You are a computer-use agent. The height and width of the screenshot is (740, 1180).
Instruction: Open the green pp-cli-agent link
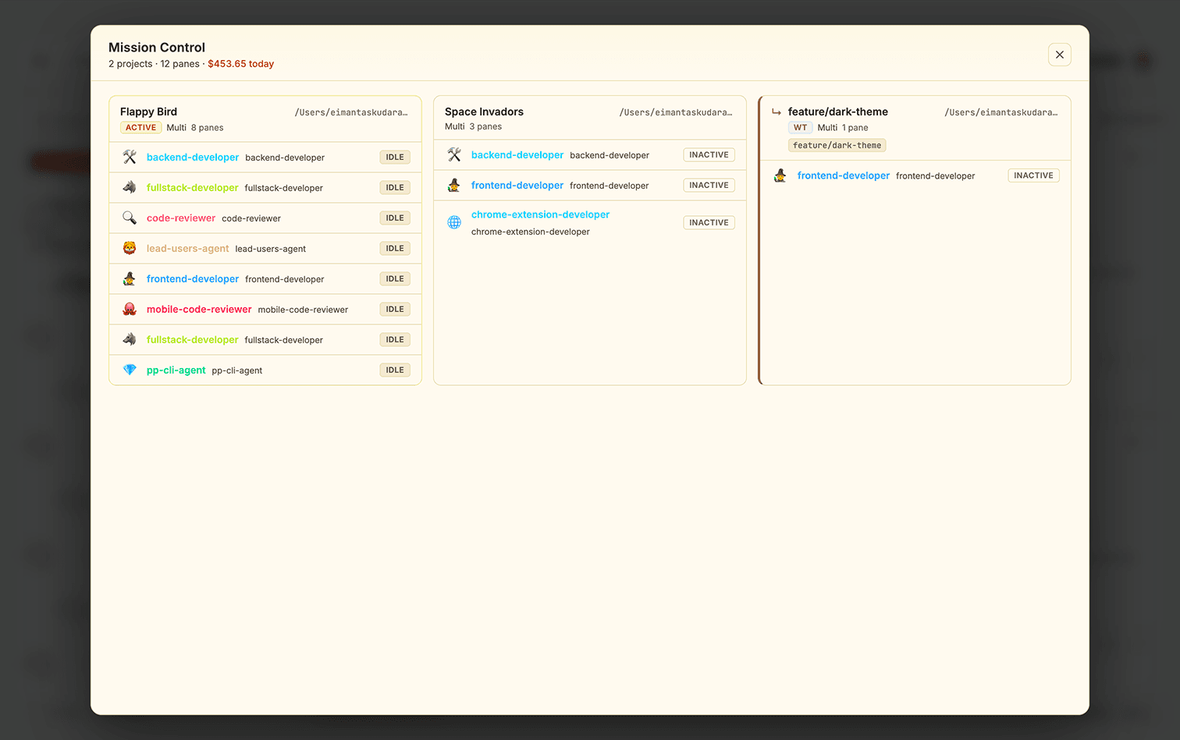coord(176,370)
